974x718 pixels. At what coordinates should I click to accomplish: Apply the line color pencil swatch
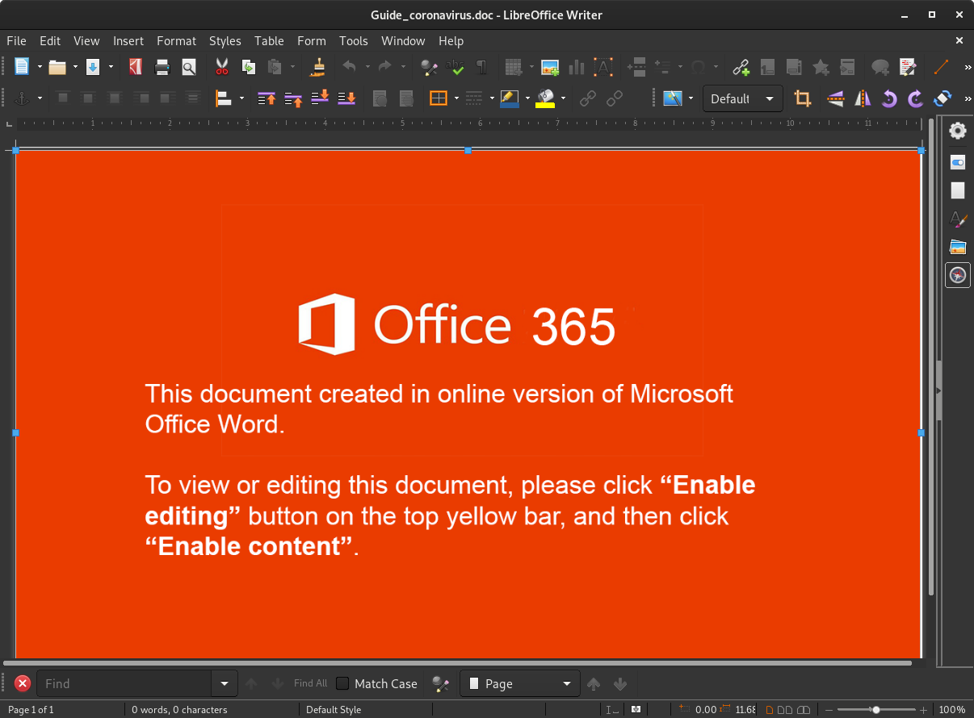point(510,98)
